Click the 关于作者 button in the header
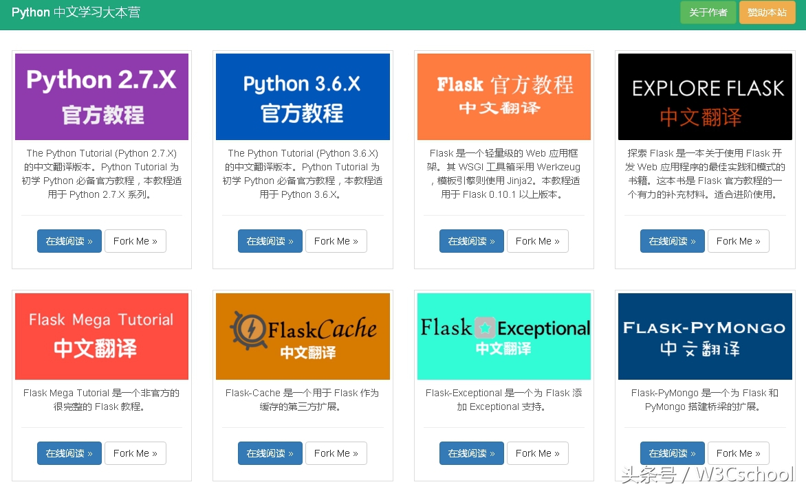Viewport: 806px width, 491px height. point(708,12)
